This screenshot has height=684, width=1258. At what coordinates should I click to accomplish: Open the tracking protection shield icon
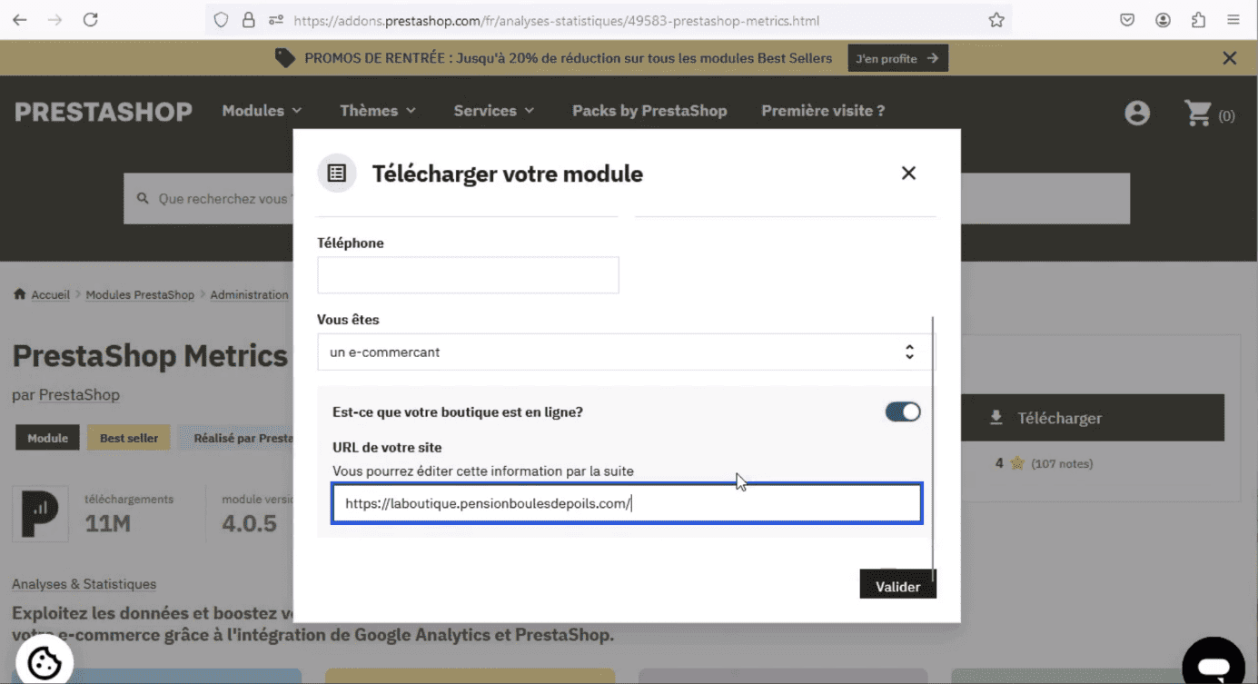click(221, 19)
